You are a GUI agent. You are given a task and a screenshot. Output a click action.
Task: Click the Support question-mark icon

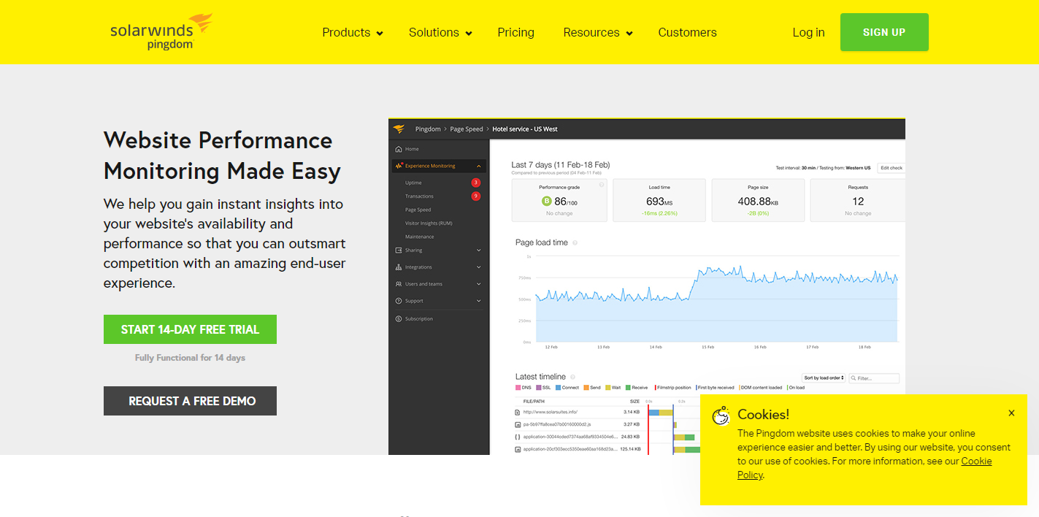399,301
